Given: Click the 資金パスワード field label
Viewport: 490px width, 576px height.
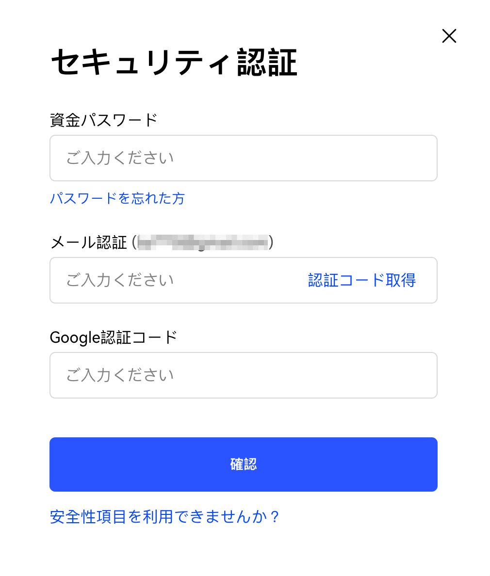Looking at the screenshot, I should [x=104, y=120].
